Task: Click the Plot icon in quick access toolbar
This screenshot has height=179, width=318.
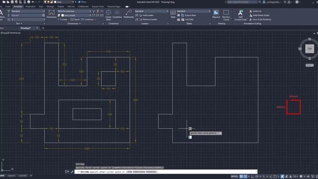Action: (x=29, y=2)
